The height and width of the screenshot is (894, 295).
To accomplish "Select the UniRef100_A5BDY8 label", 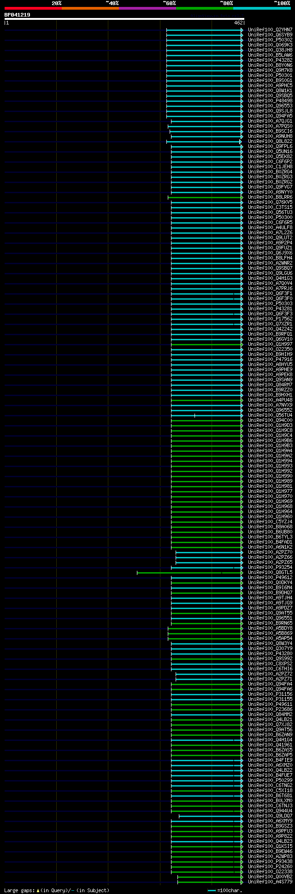I will pos(270,628).
